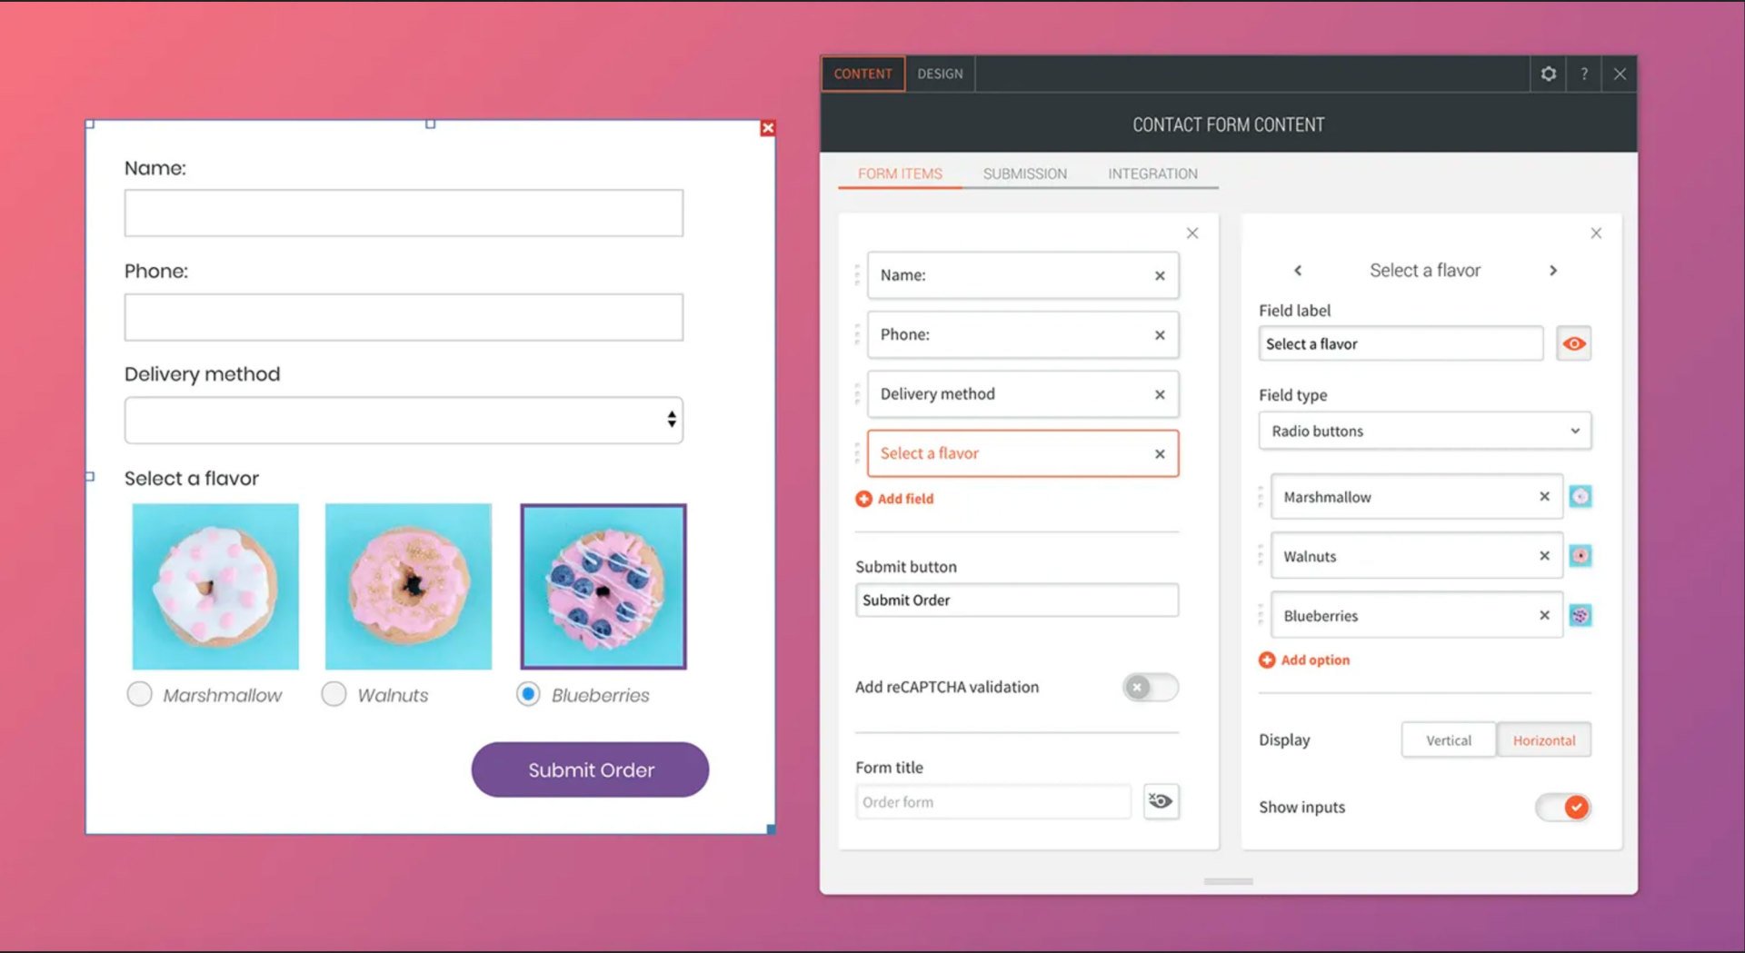Image resolution: width=1745 pixels, height=953 pixels.
Task: Delete the Walnuts option using its X
Action: tap(1544, 556)
